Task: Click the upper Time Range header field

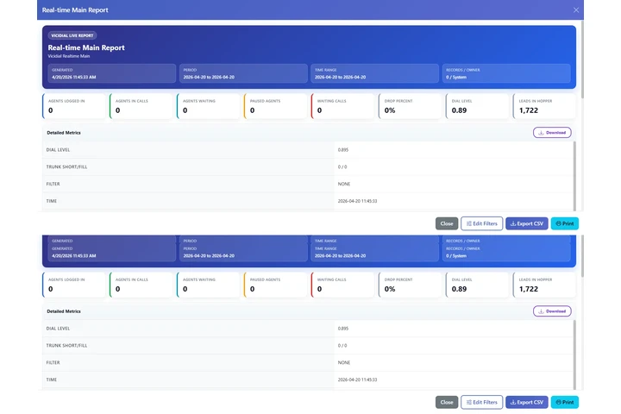Action: (374, 73)
